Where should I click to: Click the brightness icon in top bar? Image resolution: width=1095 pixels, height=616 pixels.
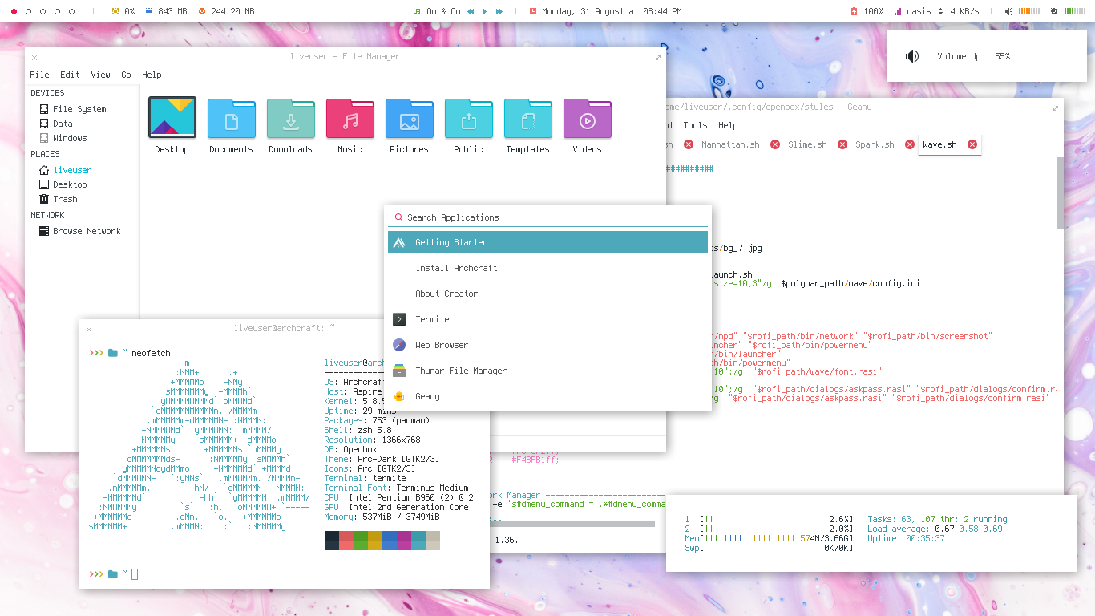click(x=1055, y=11)
